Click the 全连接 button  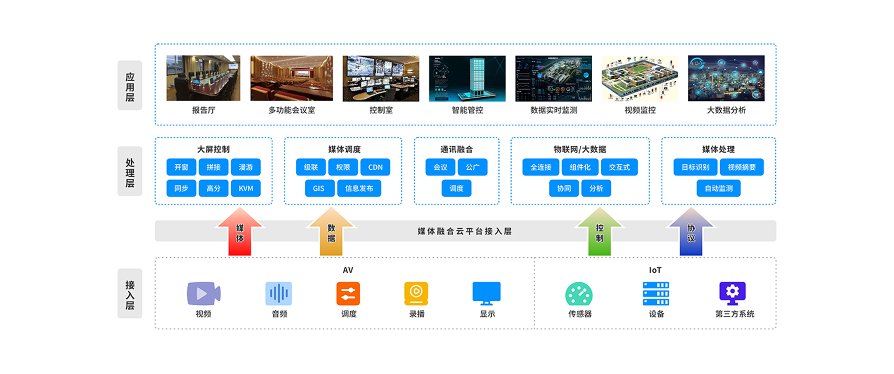point(541,167)
